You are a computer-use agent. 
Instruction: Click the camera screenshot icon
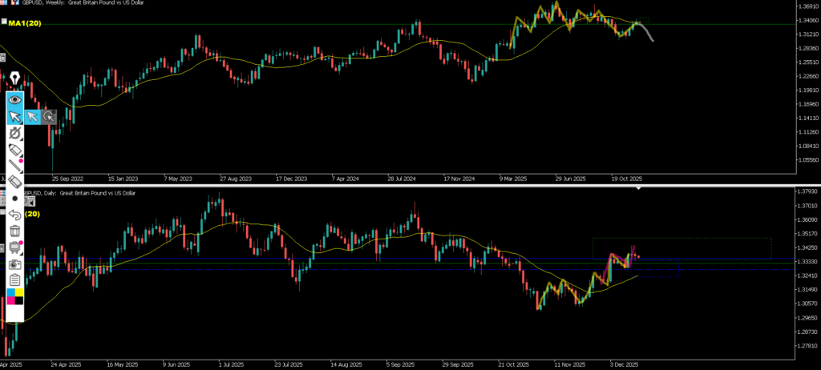click(x=14, y=263)
